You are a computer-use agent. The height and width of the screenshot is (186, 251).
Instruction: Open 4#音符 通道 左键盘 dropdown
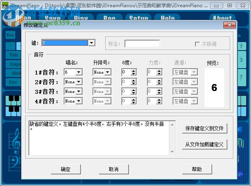click(194, 101)
